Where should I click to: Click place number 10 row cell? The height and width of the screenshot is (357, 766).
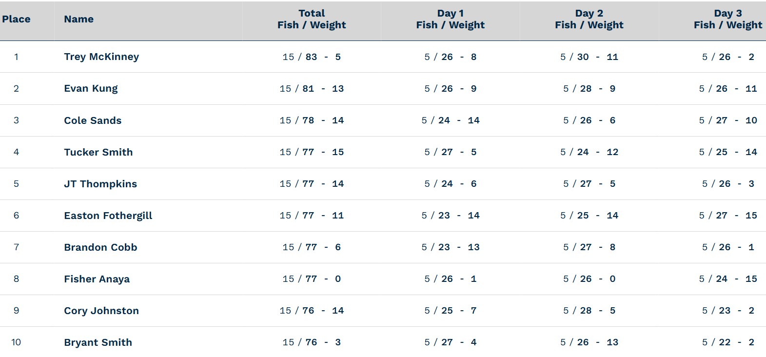(x=16, y=342)
